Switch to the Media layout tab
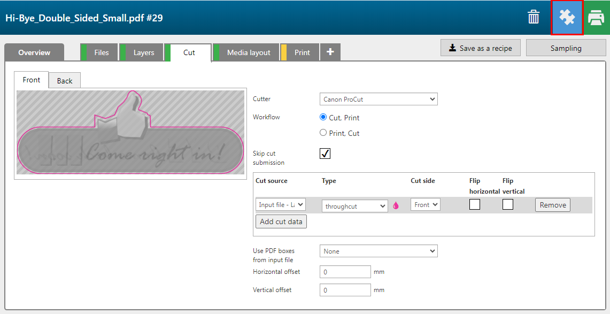Screen dimensions: 610x314 [249, 52]
